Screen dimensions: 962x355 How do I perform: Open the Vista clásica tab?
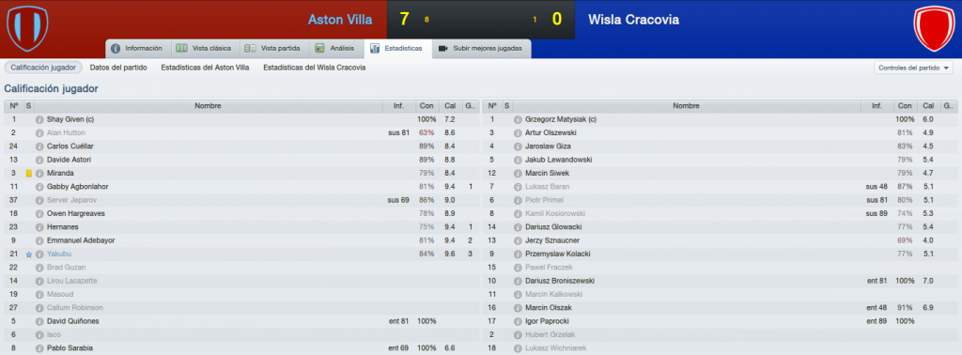coord(204,49)
